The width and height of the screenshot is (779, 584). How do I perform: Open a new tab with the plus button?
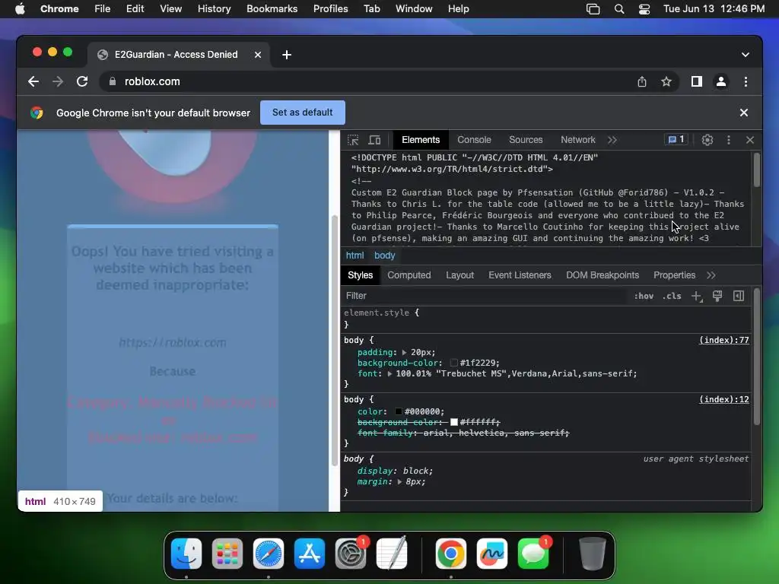coord(287,55)
